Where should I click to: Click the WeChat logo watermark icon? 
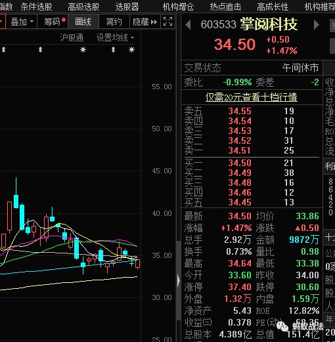click(x=282, y=326)
